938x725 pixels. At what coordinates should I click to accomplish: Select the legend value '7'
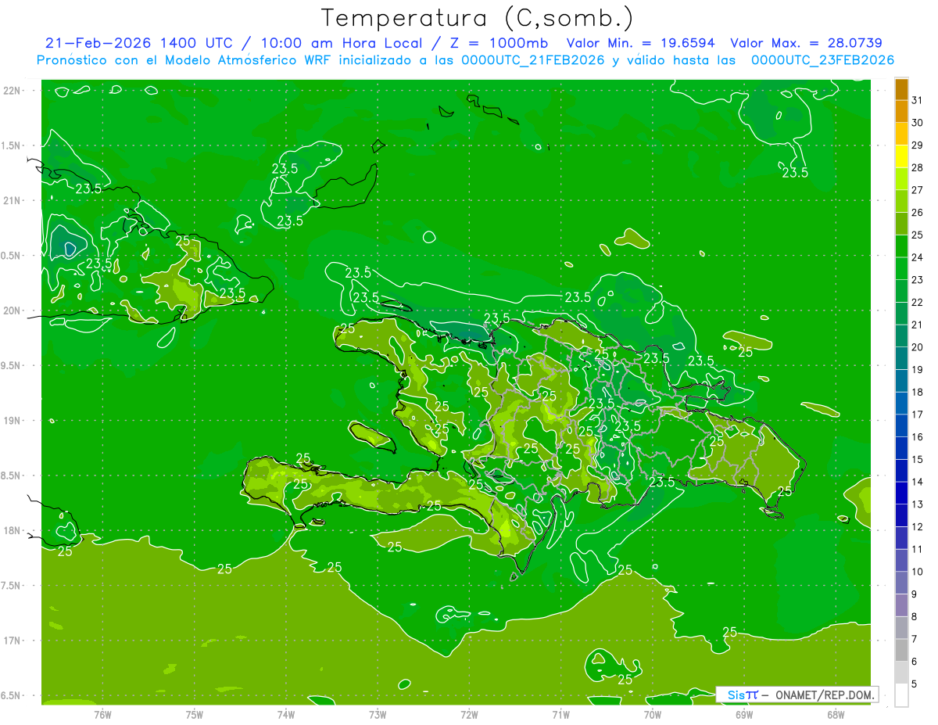pyautogui.click(x=915, y=639)
